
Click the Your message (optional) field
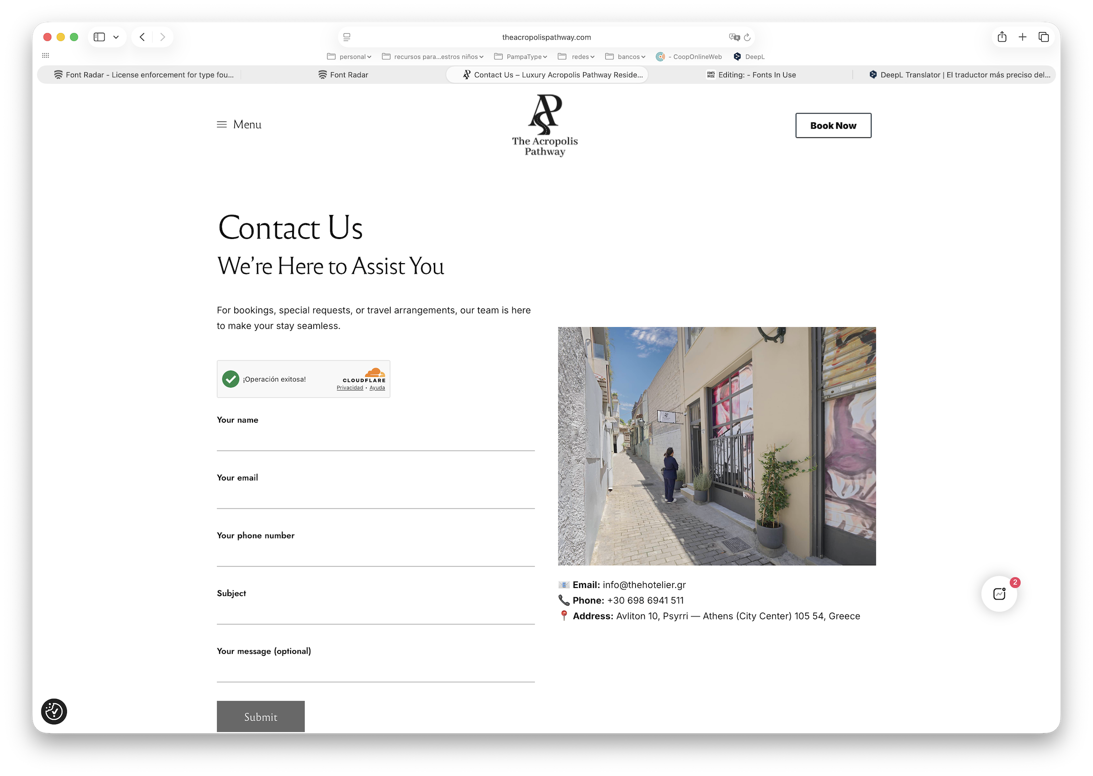tap(376, 671)
